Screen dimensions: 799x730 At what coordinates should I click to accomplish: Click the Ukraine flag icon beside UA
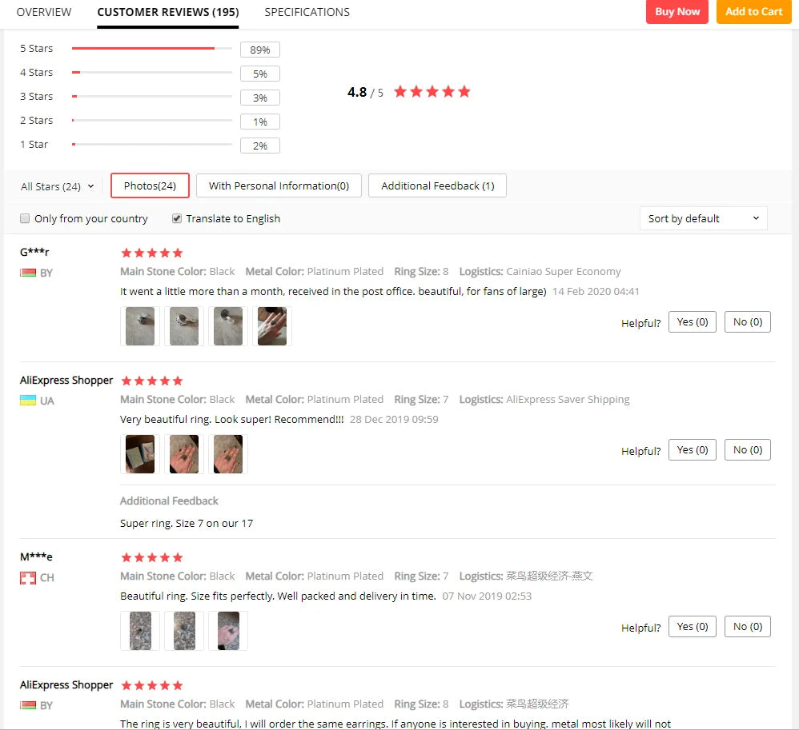28,401
